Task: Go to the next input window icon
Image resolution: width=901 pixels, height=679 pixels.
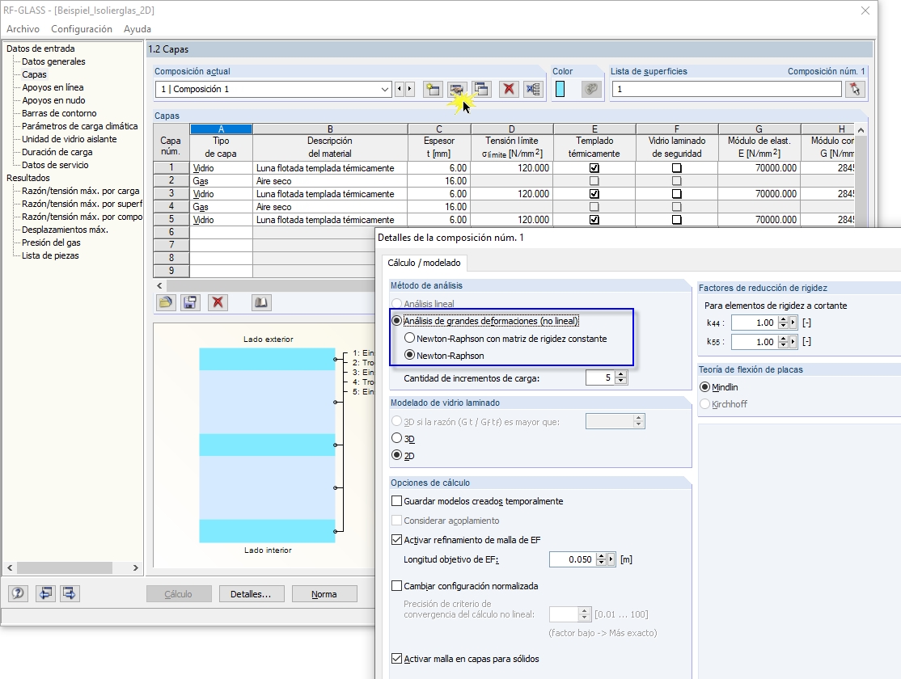Action: click(x=70, y=593)
